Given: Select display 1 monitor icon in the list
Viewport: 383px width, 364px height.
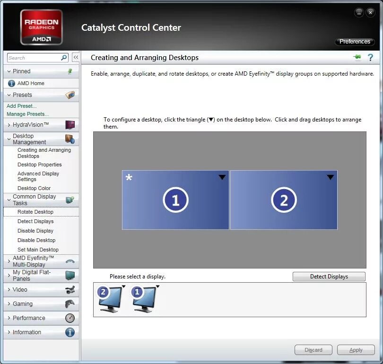Looking at the screenshot, I should click(144, 299).
